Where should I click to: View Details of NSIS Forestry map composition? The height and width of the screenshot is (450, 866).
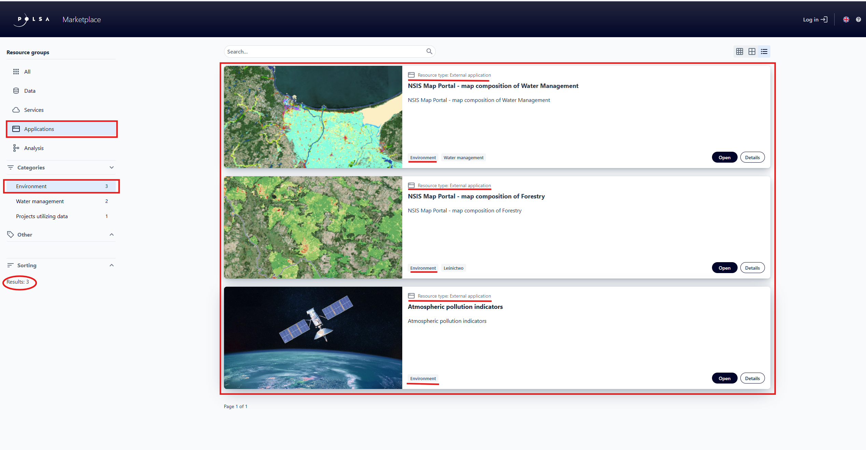[x=752, y=268]
